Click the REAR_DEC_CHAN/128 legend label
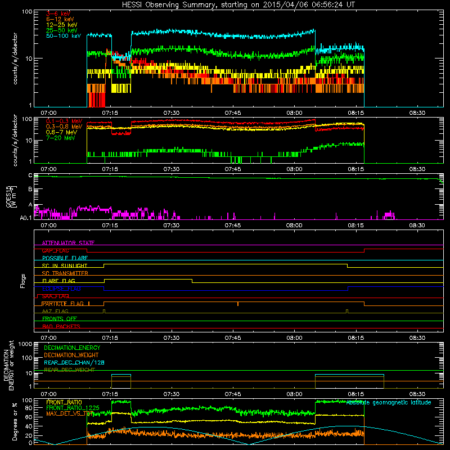Viewport: 450px width, 450px height. (74, 362)
